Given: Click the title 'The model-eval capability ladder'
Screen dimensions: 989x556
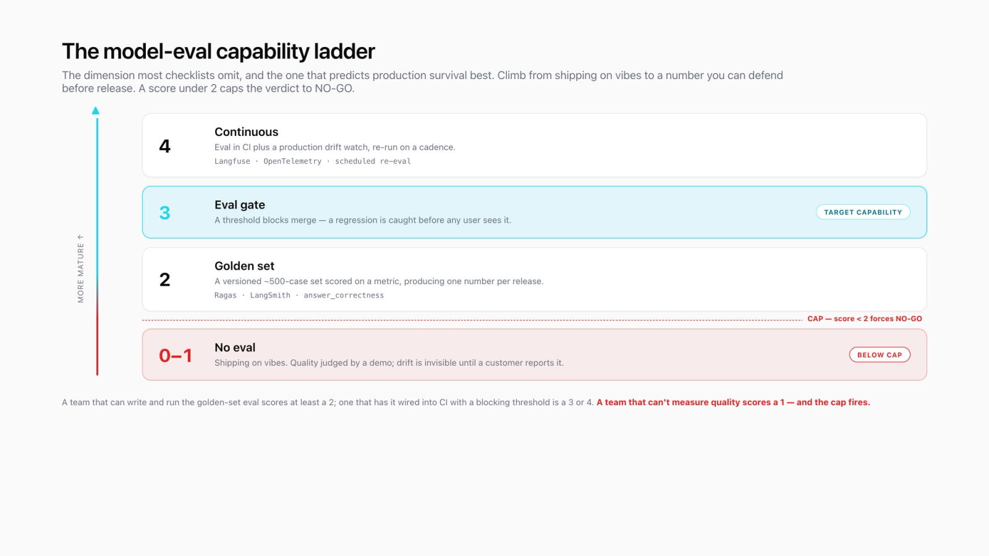Looking at the screenshot, I should [218, 51].
